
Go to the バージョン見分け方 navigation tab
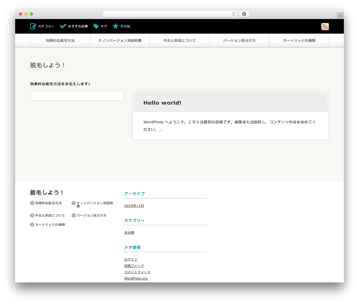pos(239,40)
